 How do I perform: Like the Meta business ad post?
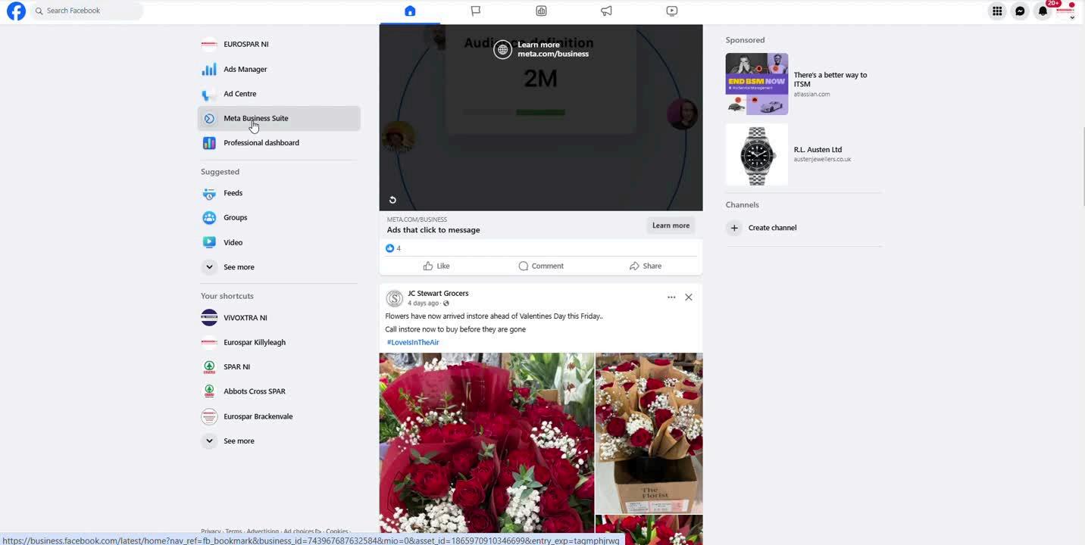(x=436, y=266)
